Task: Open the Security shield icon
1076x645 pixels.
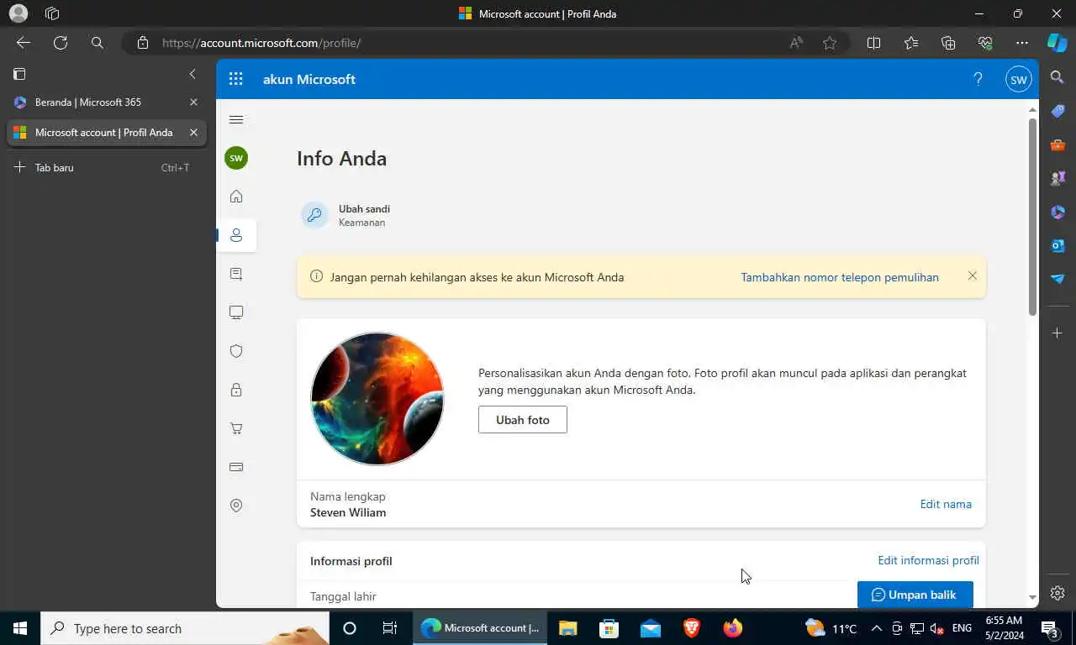Action: [236, 351]
